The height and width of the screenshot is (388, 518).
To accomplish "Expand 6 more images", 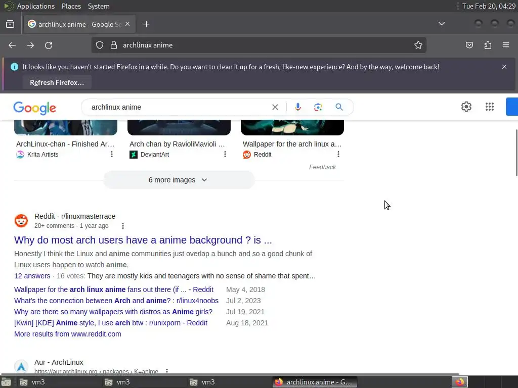I will click(179, 180).
